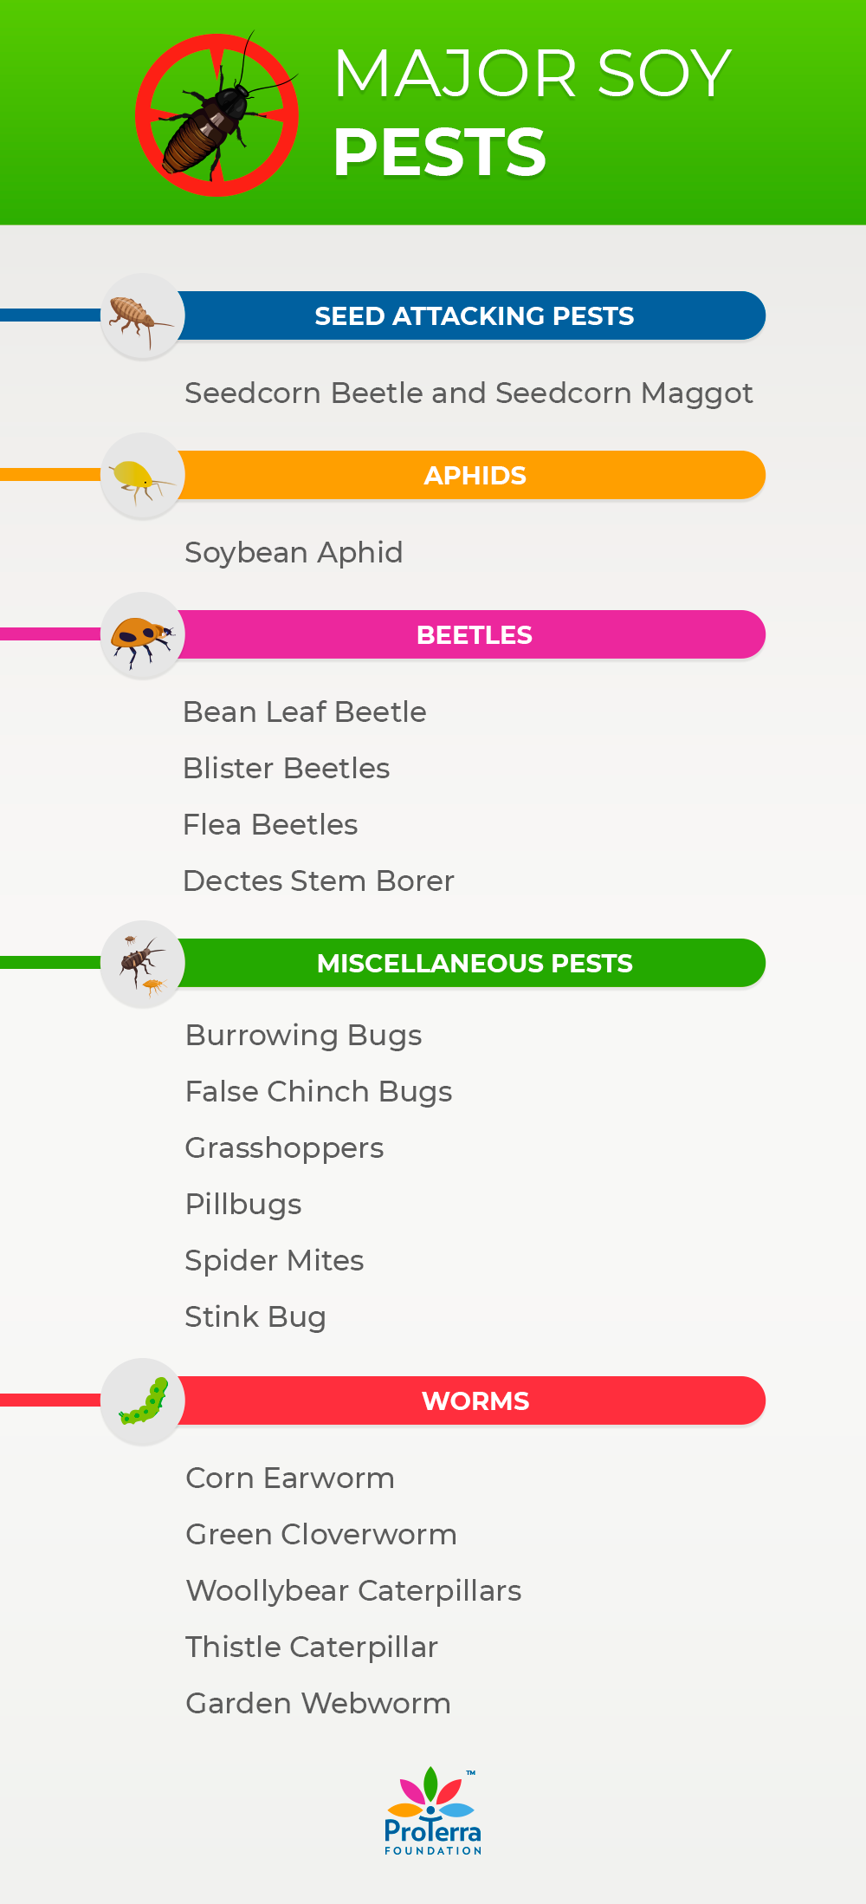This screenshot has height=1904, width=866.
Task: Click the False Chinch Bugs entry
Action: (319, 1092)
